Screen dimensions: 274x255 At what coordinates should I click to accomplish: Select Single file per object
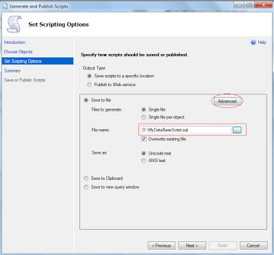(x=143, y=118)
